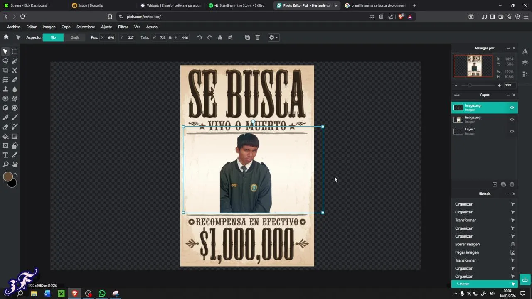Click the Transformar entry in Historia
This screenshot has width=532, height=299.
coord(465,220)
